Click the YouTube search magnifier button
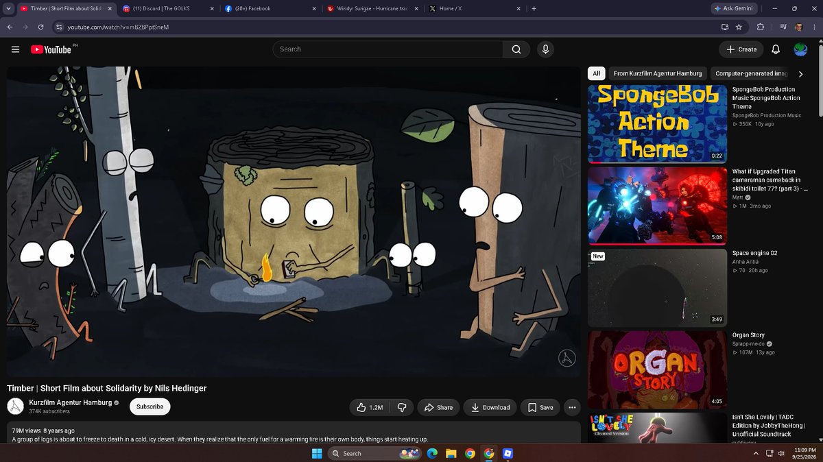This screenshot has width=823, height=462. tap(516, 49)
